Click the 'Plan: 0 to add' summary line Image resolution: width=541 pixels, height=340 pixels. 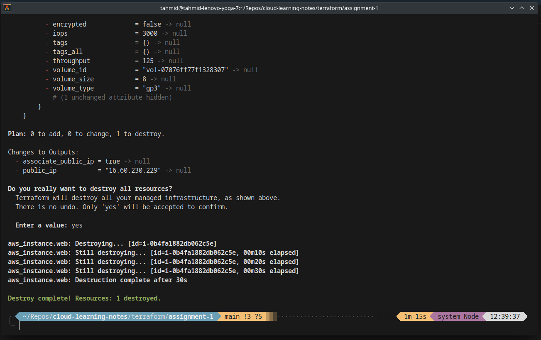pyautogui.click(x=86, y=134)
